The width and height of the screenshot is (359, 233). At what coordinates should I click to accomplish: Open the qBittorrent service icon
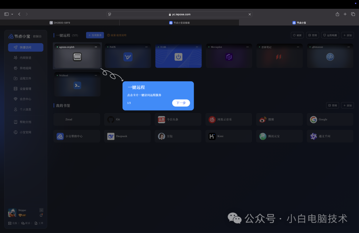330,57
